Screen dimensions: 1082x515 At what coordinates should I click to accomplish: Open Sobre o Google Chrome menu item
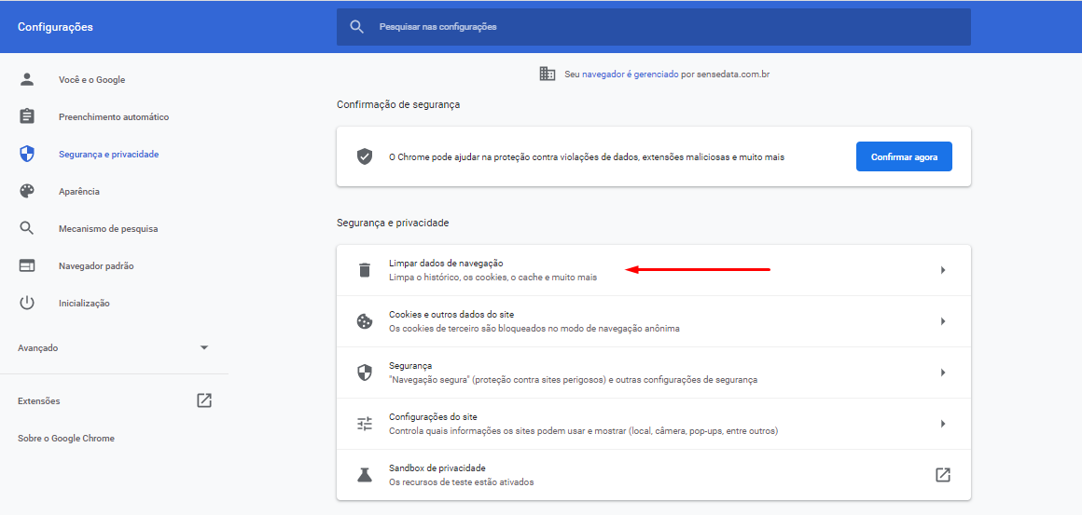point(66,438)
